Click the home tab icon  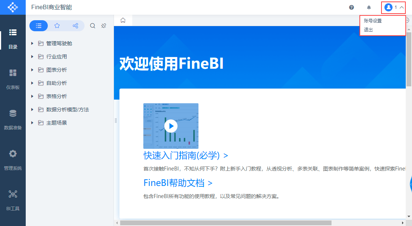point(123,21)
